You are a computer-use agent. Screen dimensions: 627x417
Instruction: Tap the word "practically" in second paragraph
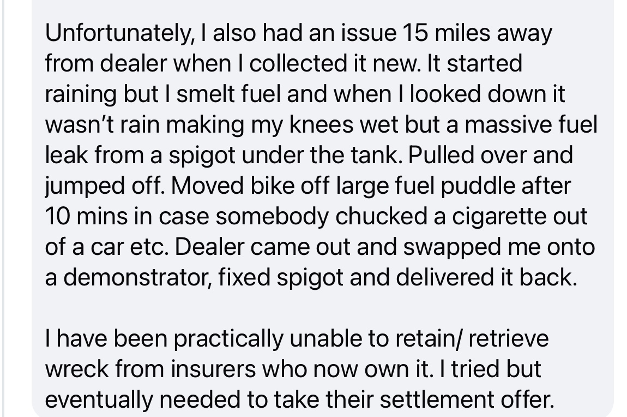(226, 339)
